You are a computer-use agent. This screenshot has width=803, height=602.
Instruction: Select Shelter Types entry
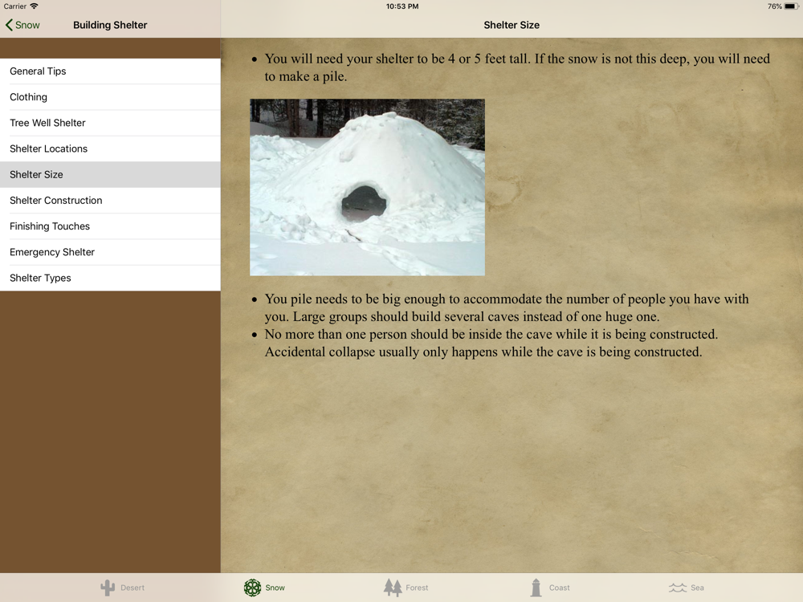110,278
